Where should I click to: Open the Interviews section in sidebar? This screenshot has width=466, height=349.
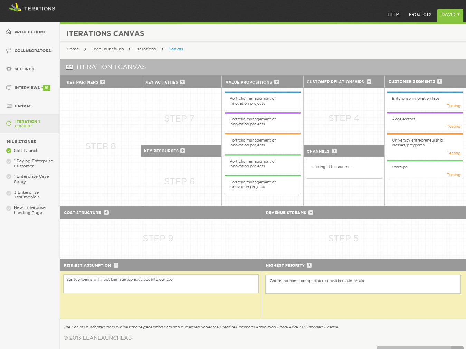[x=30, y=88]
